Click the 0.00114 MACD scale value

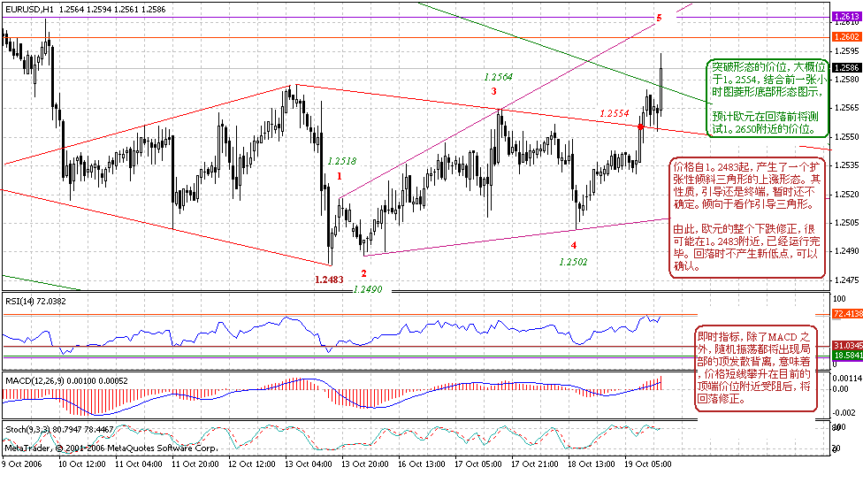point(848,378)
